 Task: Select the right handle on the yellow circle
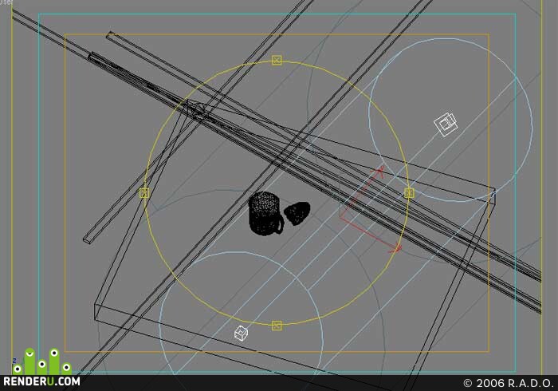[409, 193]
